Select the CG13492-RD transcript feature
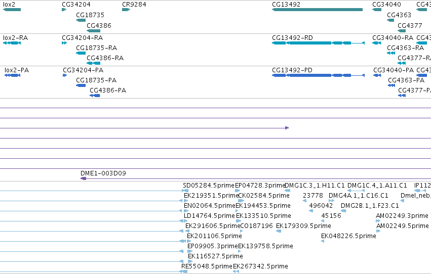431x274 pixels. point(318,43)
